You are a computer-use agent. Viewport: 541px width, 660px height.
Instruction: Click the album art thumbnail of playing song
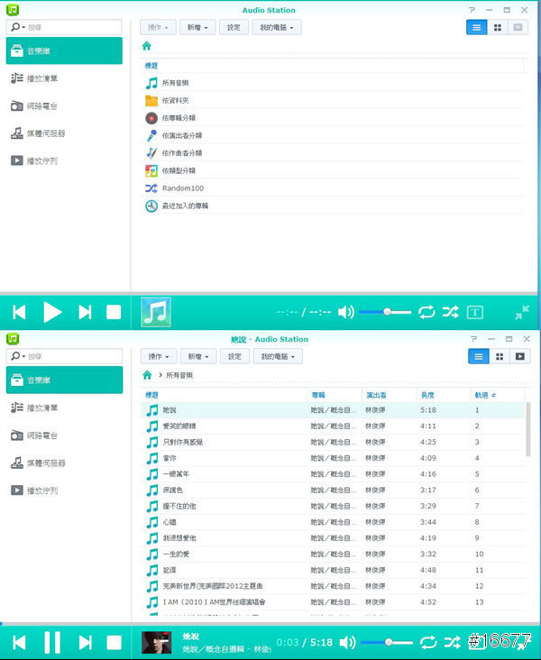(x=156, y=642)
